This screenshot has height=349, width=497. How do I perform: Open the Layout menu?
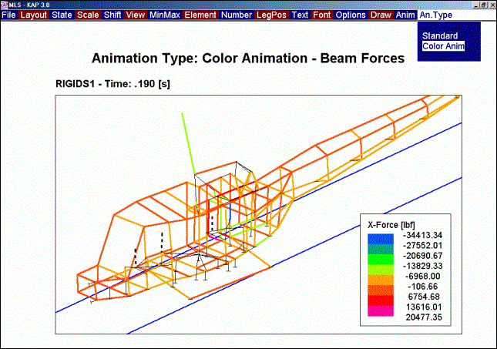[33, 15]
